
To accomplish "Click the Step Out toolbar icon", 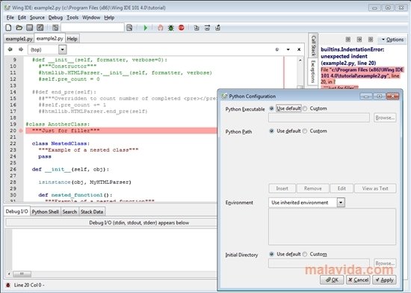I will point(217,28).
